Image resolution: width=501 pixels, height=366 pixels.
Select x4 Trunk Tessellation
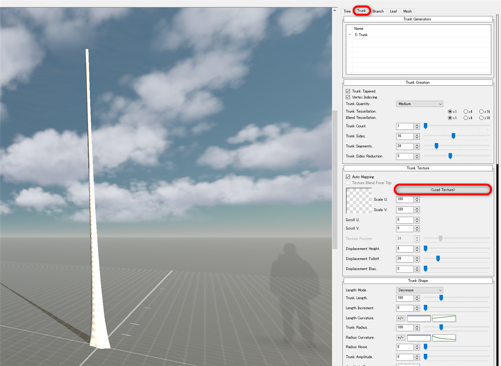point(465,111)
